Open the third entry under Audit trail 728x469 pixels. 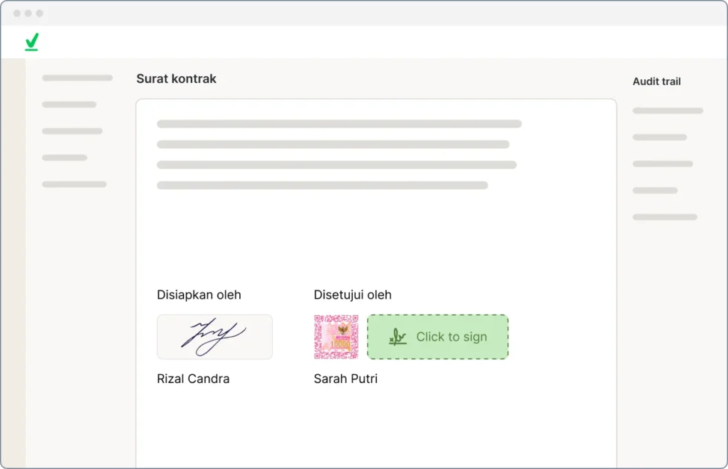(x=662, y=164)
